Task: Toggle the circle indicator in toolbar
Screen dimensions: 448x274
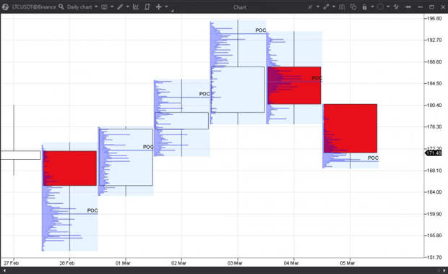Action: tap(380, 7)
